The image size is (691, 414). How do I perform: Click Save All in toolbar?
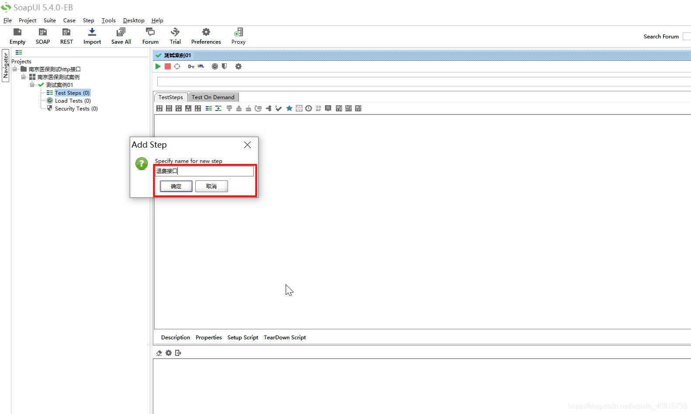pos(121,36)
